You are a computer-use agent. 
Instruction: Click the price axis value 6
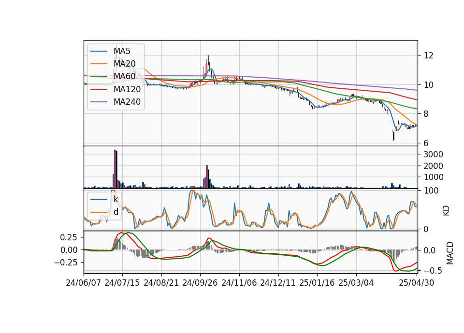tap(426, 143)
